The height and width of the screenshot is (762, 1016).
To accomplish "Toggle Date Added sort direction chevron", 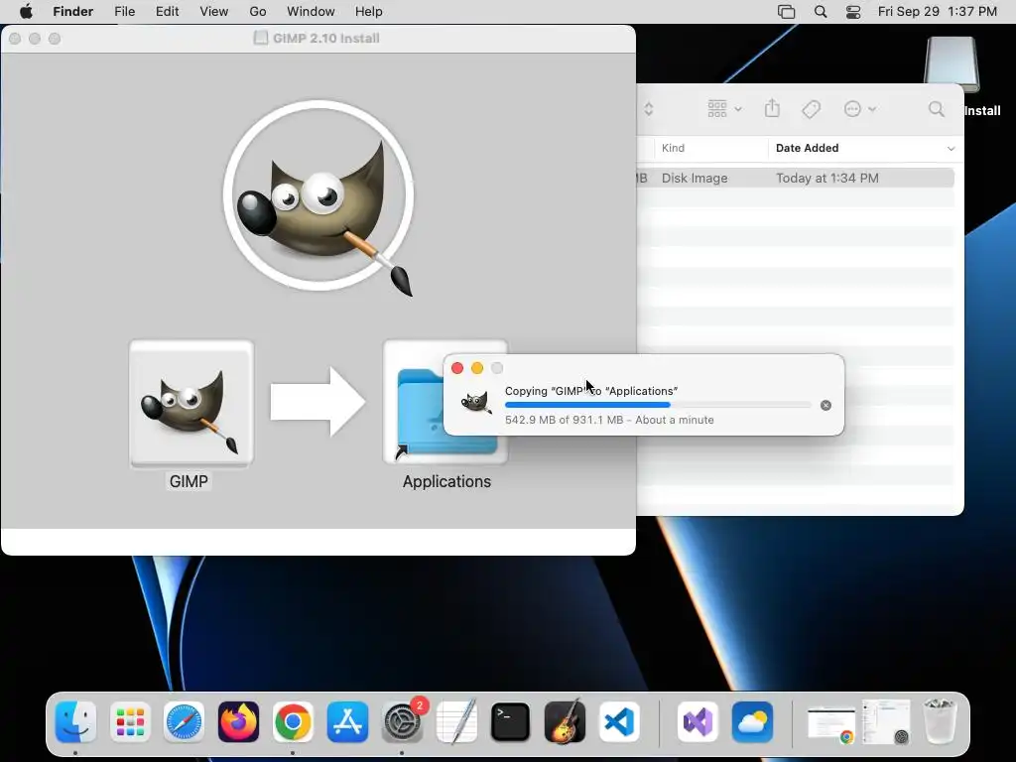I will click(x=951, y=149).
